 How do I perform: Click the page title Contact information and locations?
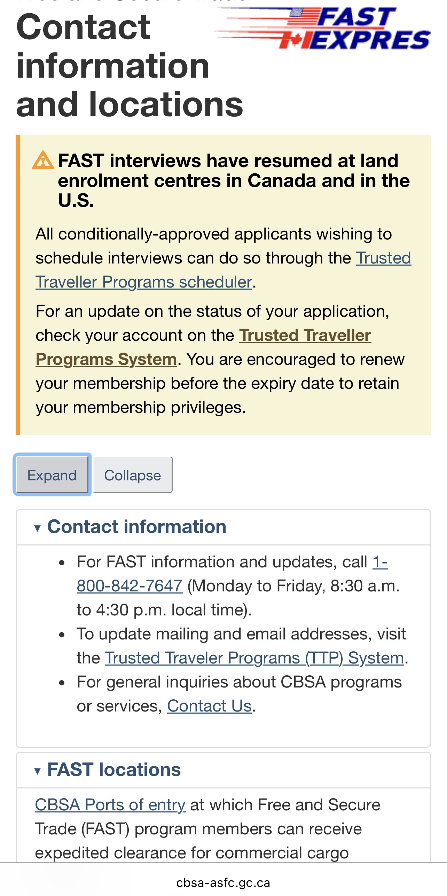pyautogui.click(x=130, y=65)
